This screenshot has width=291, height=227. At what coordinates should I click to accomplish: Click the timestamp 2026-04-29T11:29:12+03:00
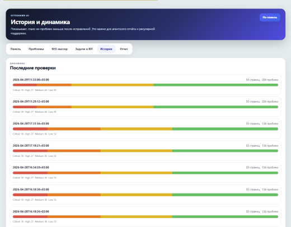[x=31, y=102]
